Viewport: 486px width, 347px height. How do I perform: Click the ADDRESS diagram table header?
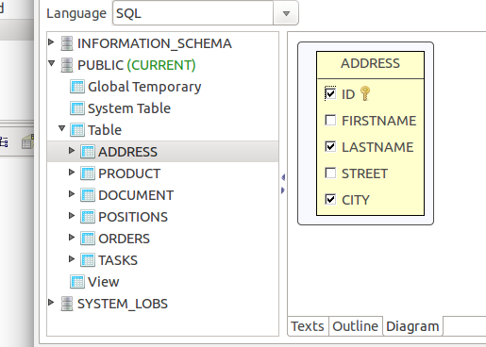pyautogui.click(x=370, y=64)
